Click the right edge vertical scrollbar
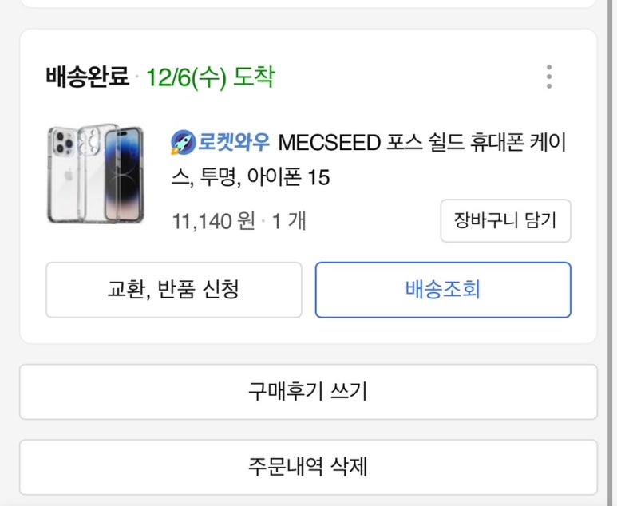The image size is (617, 506). pos(612,253)
